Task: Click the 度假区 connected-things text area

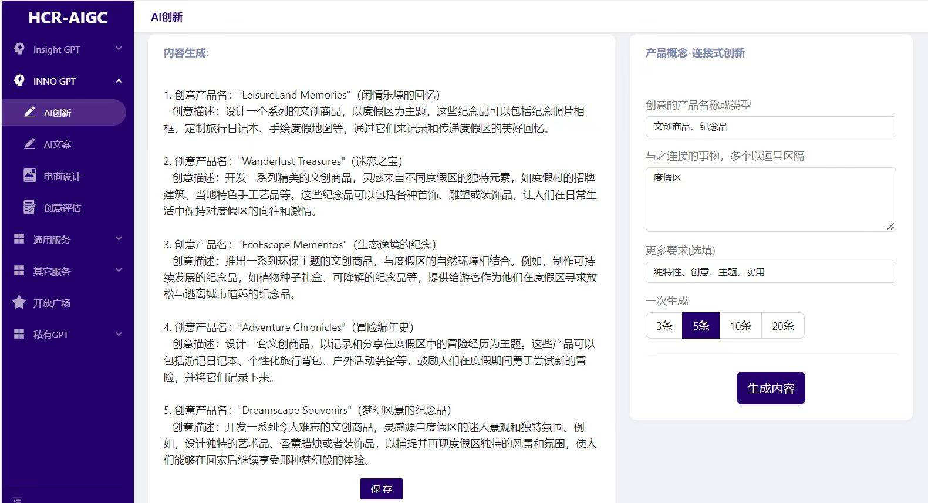Action: 770,200
